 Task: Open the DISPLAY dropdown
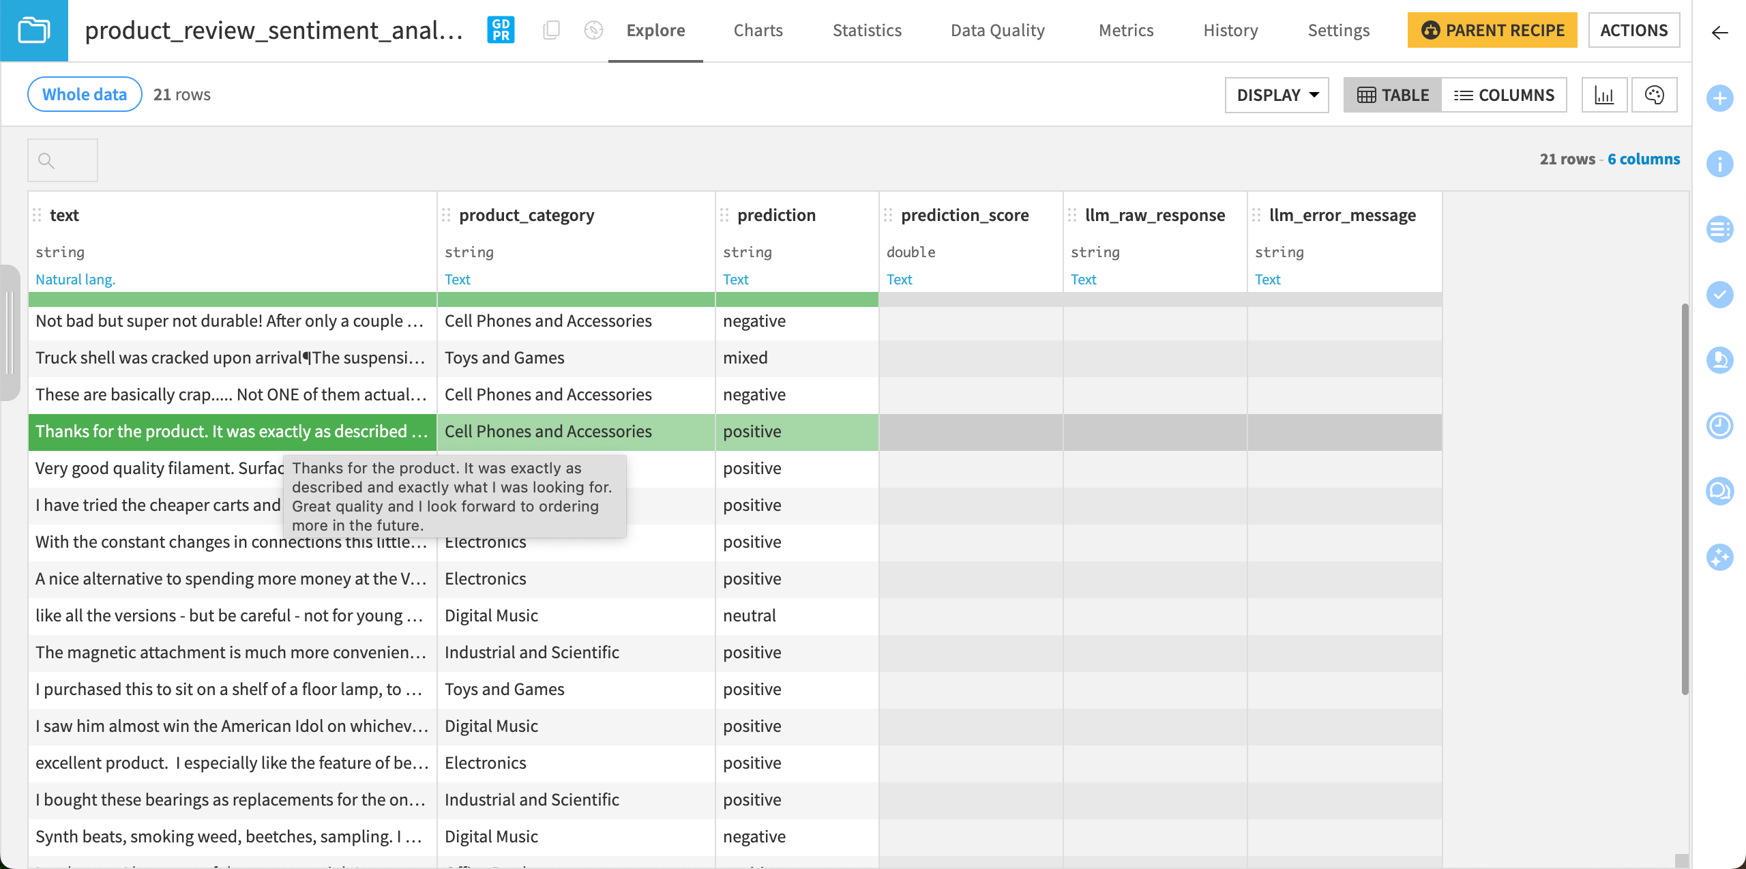pos(1277,95)
